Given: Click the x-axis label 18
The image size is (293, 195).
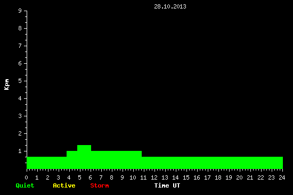Looking at the screenshot, I should (x=218, y=177).
